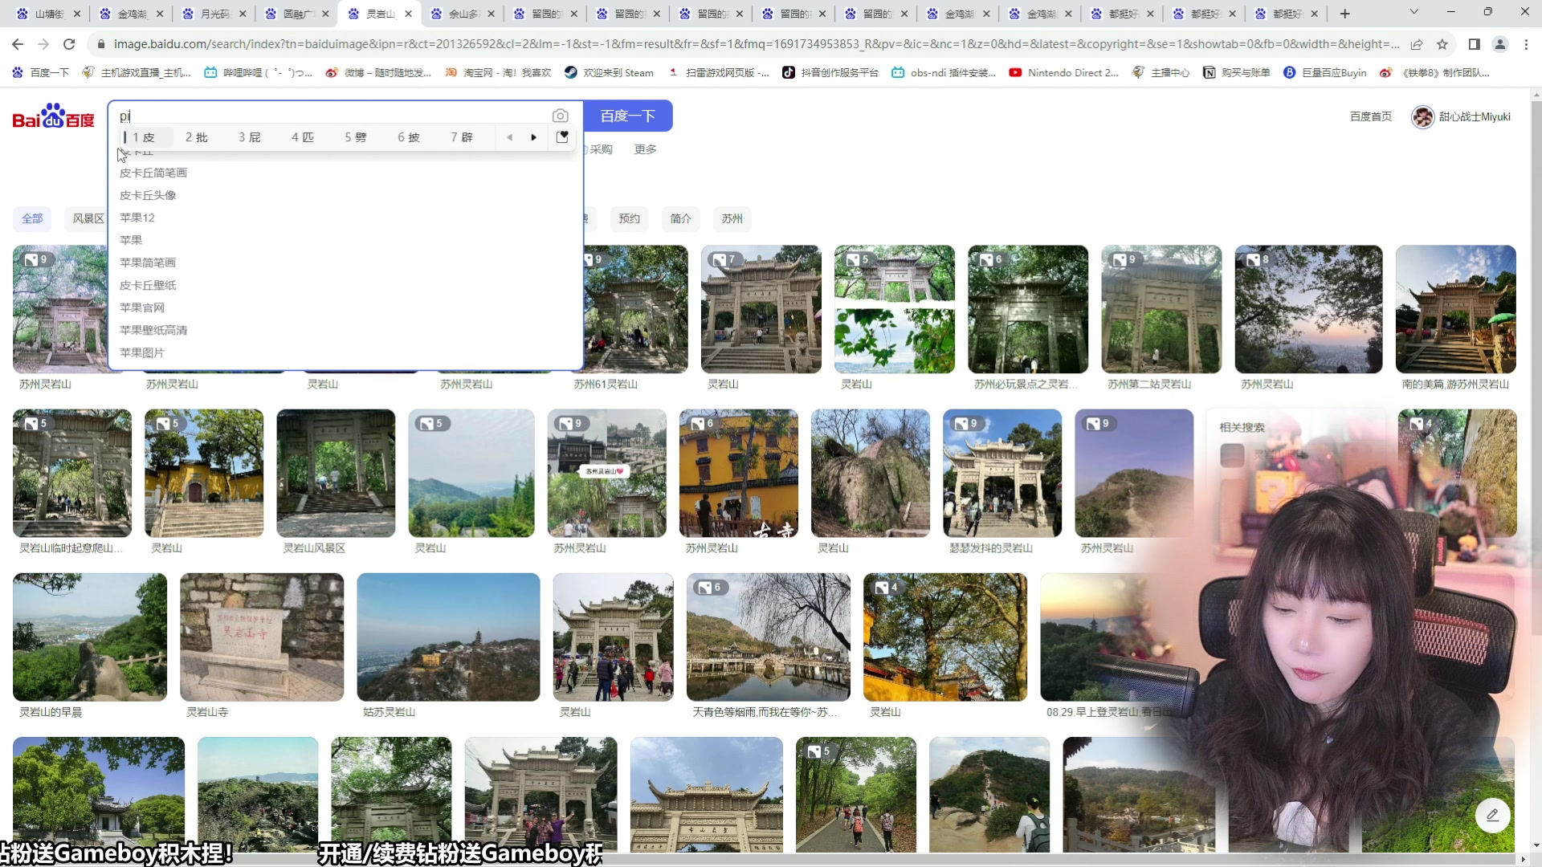Click the next-page arrow on the IME candidates

pyautogui.click(x=534, y=137)
